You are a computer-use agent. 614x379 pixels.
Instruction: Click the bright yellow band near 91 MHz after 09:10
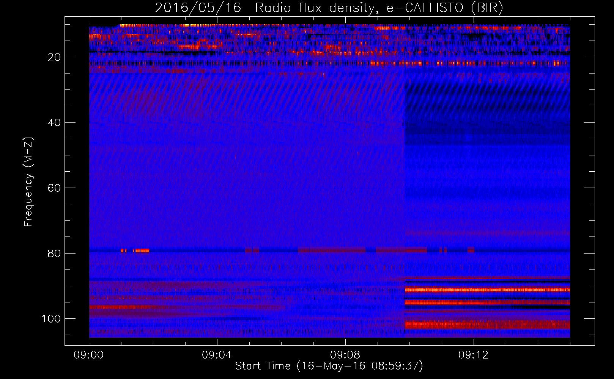coord(487,290)
